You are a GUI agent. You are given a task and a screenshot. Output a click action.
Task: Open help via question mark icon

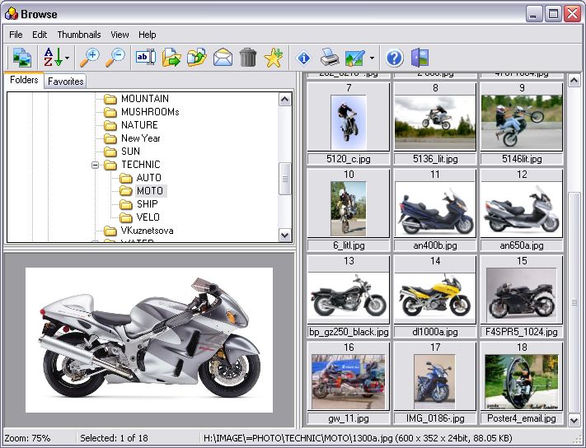coord(394,57)
